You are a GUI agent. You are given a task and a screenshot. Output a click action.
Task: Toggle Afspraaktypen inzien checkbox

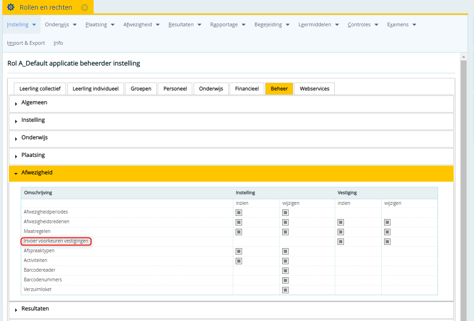[239, 251]
